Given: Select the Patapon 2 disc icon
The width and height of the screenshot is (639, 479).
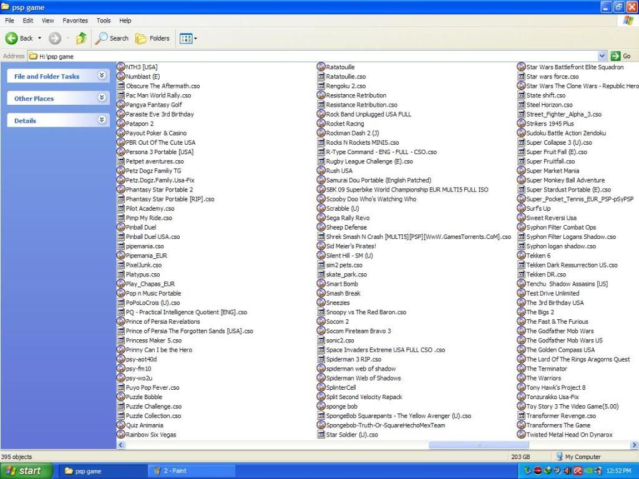Looking at the screenshot, I should (120, 123).
